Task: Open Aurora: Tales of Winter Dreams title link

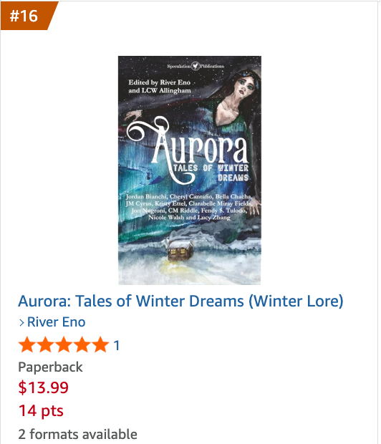Action: 180,301
